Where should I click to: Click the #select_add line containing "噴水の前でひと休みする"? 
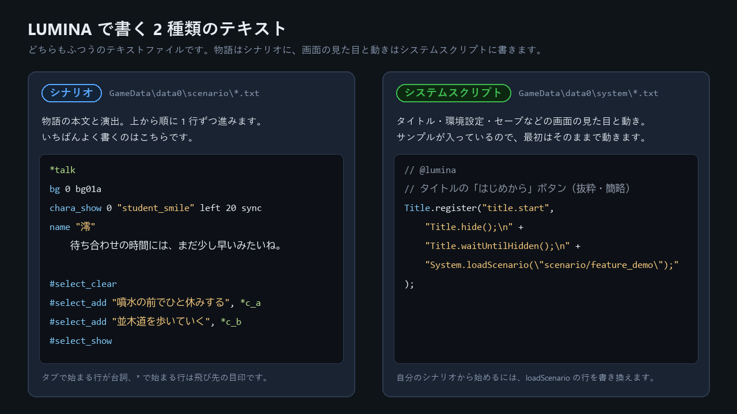tap(155, 303)
